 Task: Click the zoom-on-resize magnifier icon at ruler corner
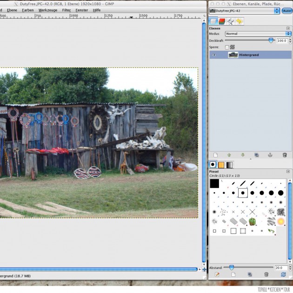204,16
